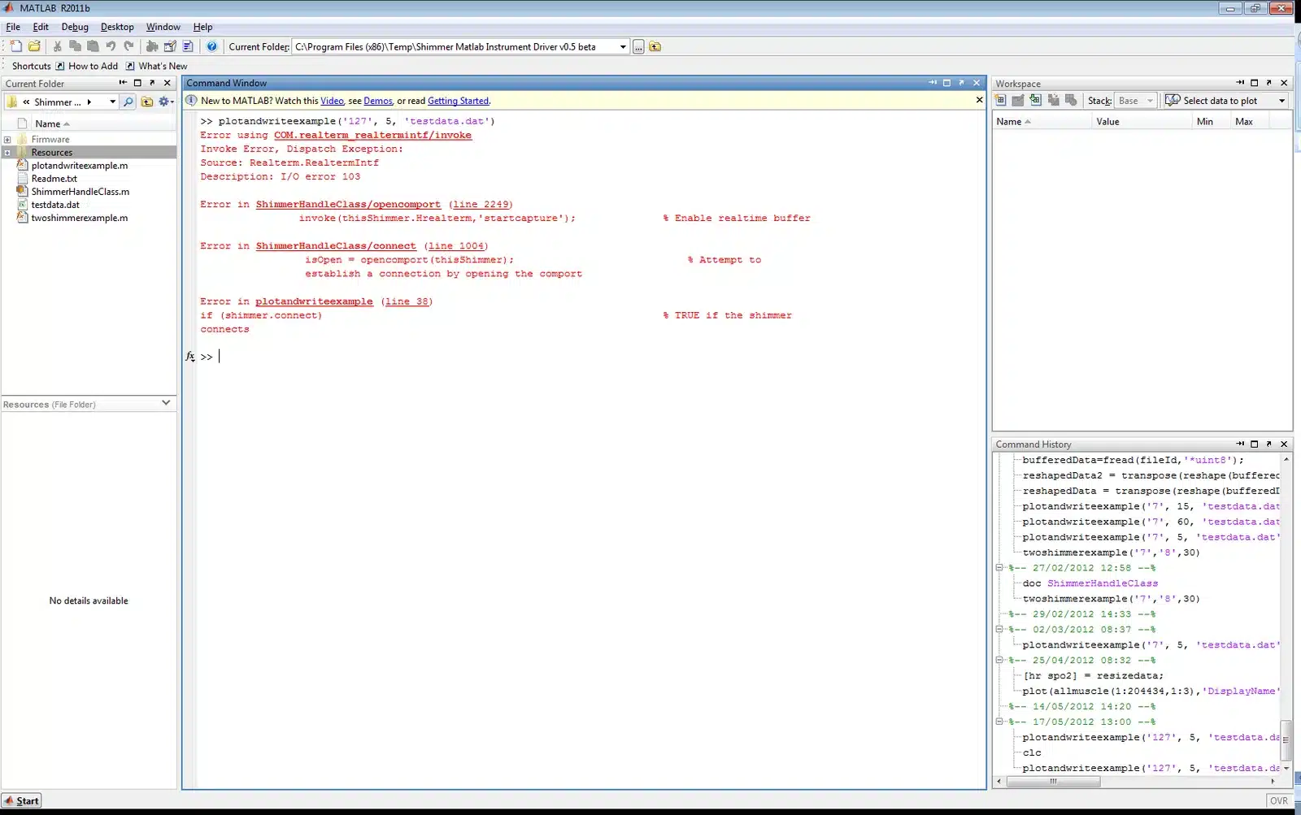The height and width of the screenshot is (815, 1301).
Task: Open the Window menu
Action: pyautogui.click(x=163, y=27)
